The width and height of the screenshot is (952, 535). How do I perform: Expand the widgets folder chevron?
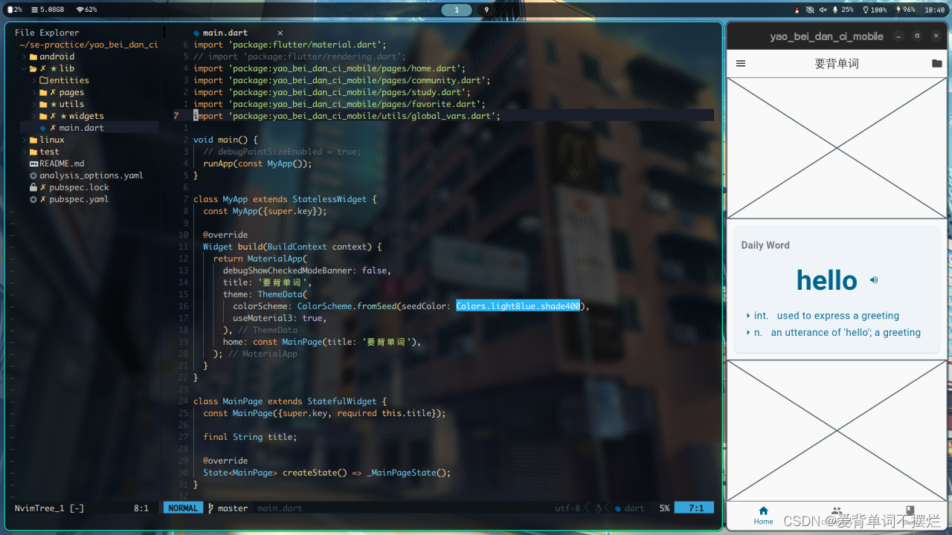[34, 116]
